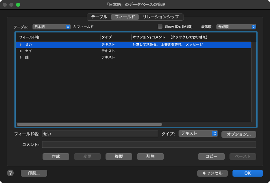Select the セイ field row
The image size is (270, 183).
coord(133,51)
